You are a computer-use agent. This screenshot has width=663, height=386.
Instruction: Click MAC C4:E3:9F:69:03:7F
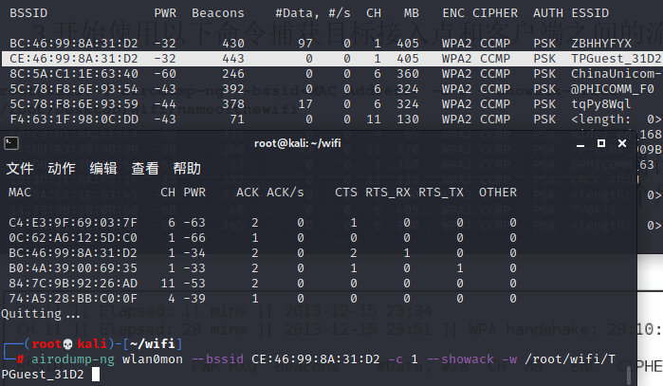[x=73, y=223]
